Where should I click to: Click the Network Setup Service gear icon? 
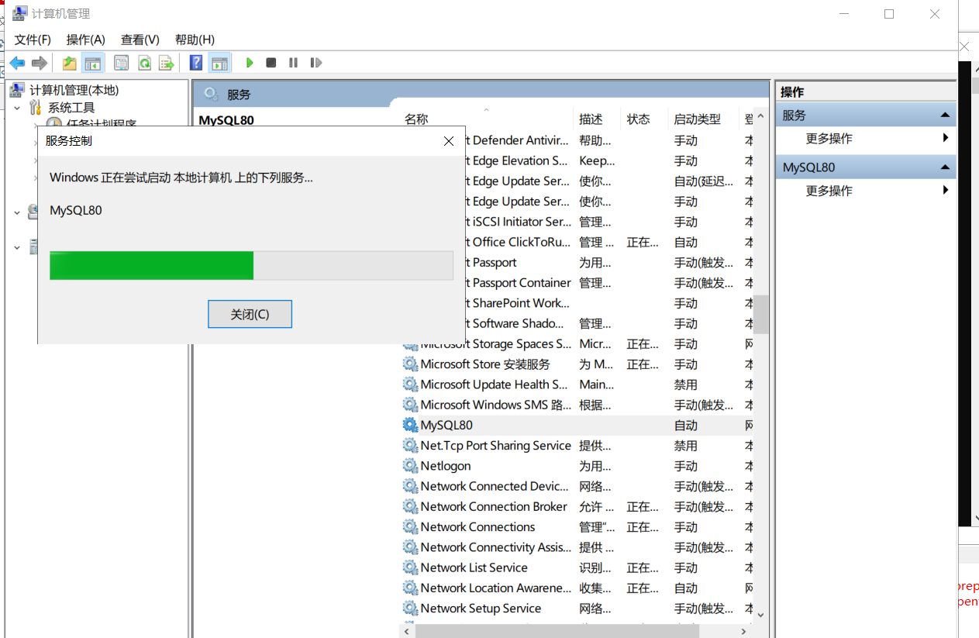click(x=410, y=609)
